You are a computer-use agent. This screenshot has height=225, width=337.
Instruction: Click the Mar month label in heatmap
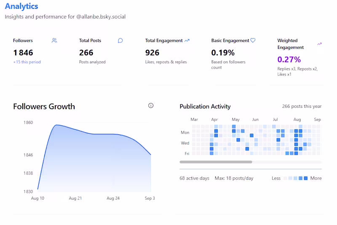pyautogui.click(x=194, y=120)
